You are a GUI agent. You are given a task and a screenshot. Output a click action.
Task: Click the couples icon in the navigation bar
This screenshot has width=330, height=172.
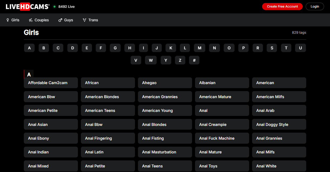click(x=31, y=20)
